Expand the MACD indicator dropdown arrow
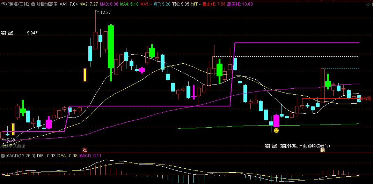The image size is (373, 184). point(3,156)
